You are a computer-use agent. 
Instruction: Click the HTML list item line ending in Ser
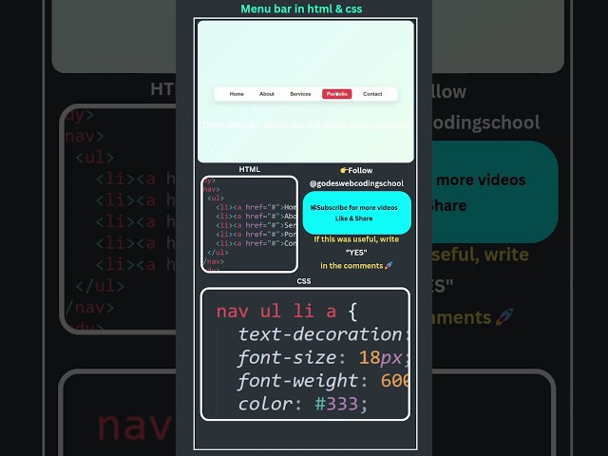pos(256,225)
